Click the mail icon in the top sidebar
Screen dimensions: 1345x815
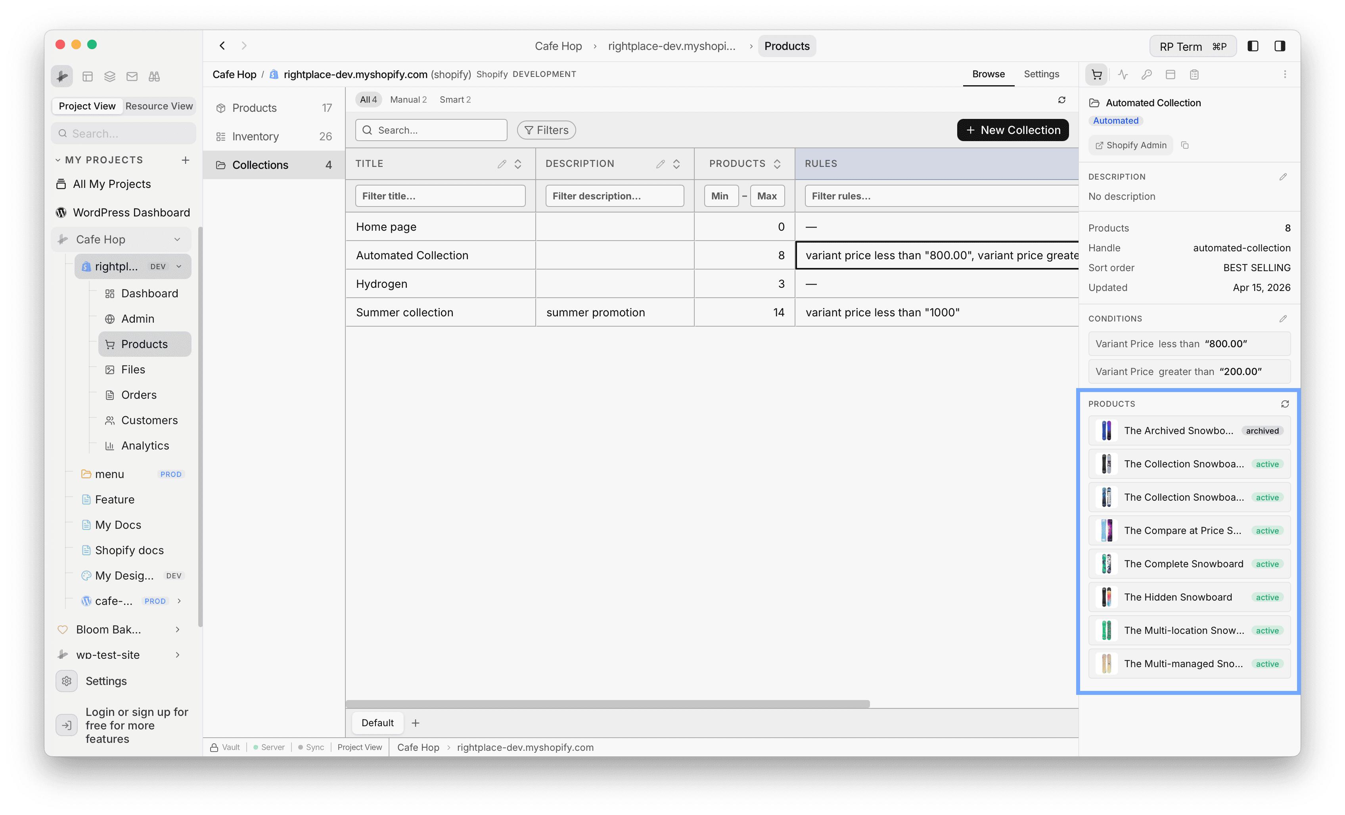tap(132, 77)
